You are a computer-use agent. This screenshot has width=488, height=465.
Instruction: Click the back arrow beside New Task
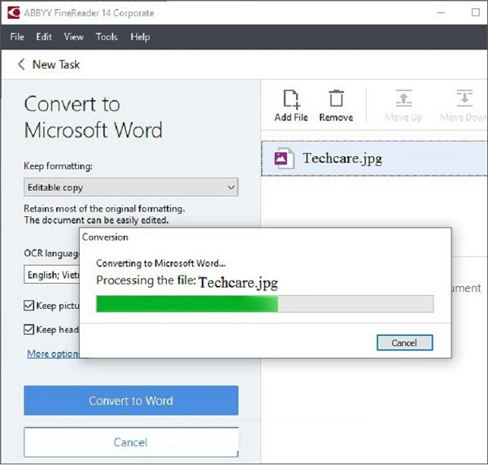(x=20, y=64)
